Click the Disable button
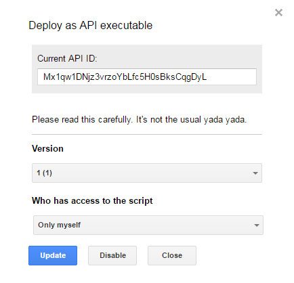 coord(112,255)
